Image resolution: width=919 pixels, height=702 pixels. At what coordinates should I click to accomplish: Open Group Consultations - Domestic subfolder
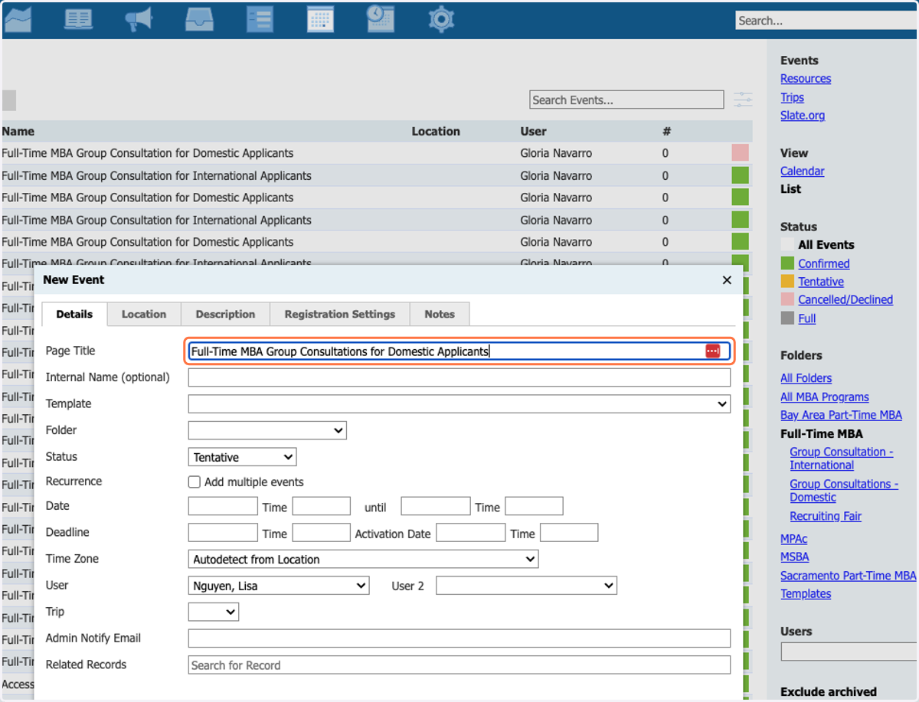point(844,491)
